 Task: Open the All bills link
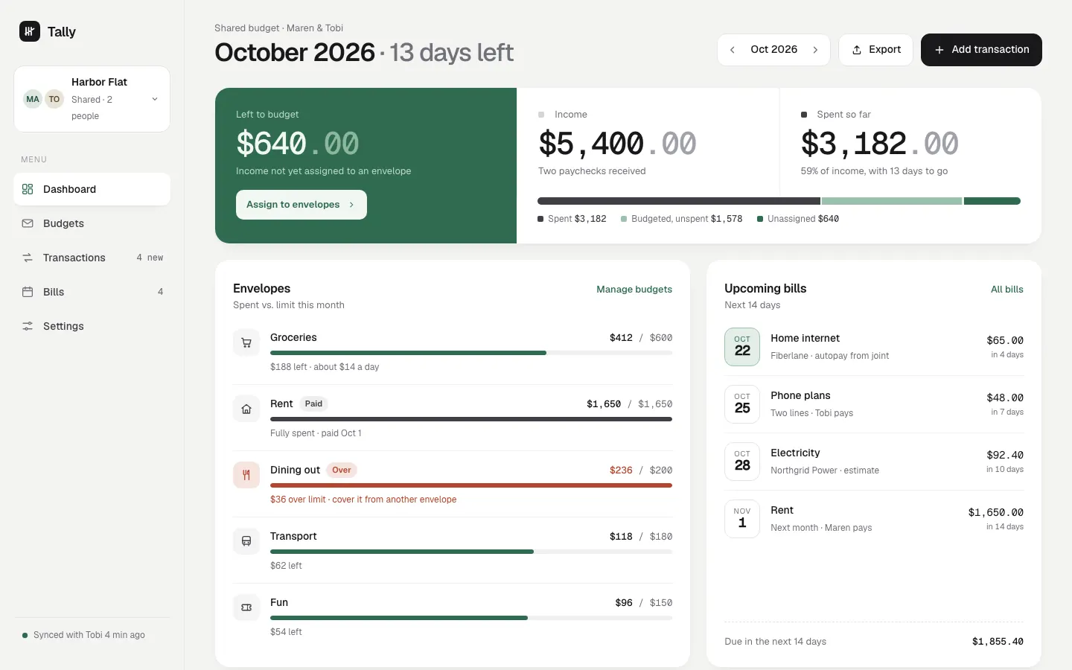click(1007, 290)
